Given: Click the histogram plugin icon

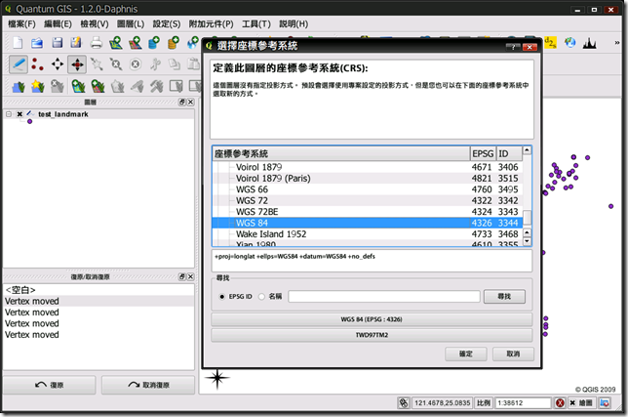Looking at the screenshot, I should pos(590,43).
